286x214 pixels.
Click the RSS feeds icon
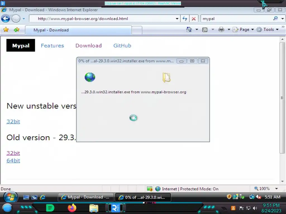point(205,30)
